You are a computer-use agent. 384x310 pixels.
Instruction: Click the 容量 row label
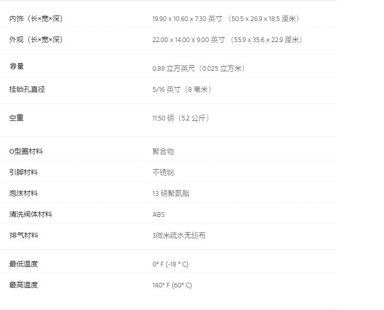point(16,66)
